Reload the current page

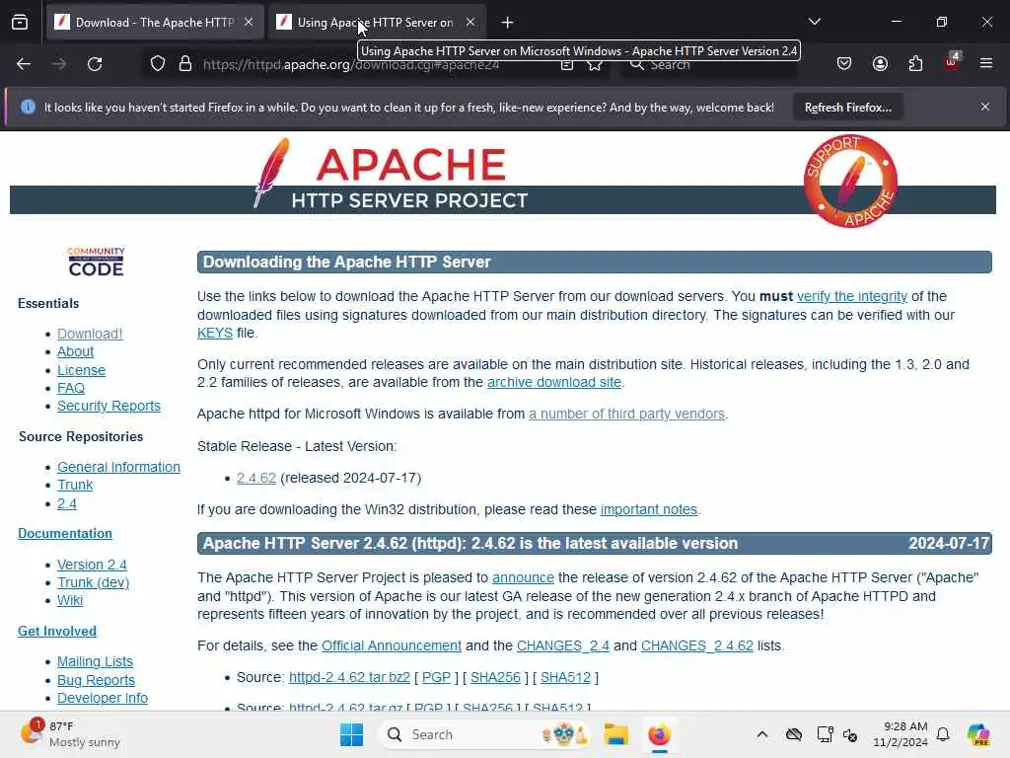click(95, 64)
